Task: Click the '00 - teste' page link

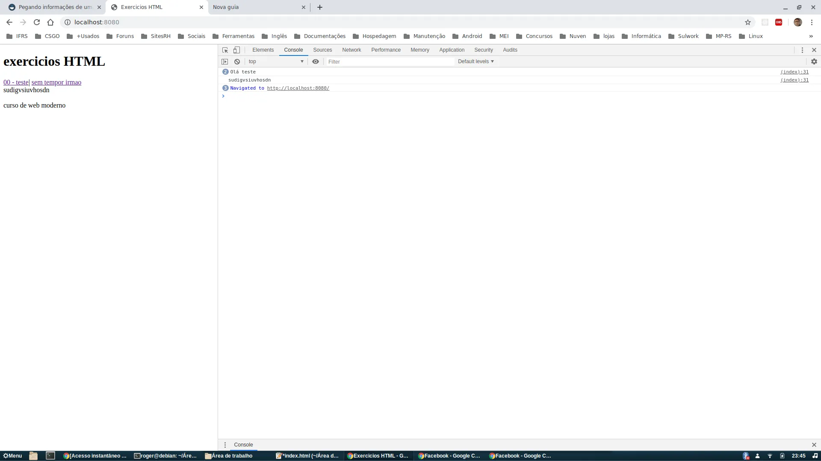Action: click(16, 82)
